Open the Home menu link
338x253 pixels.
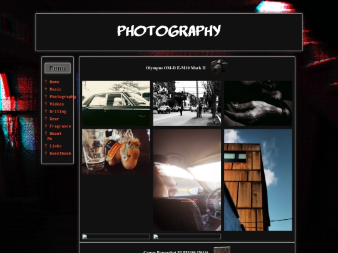(54, 82)
